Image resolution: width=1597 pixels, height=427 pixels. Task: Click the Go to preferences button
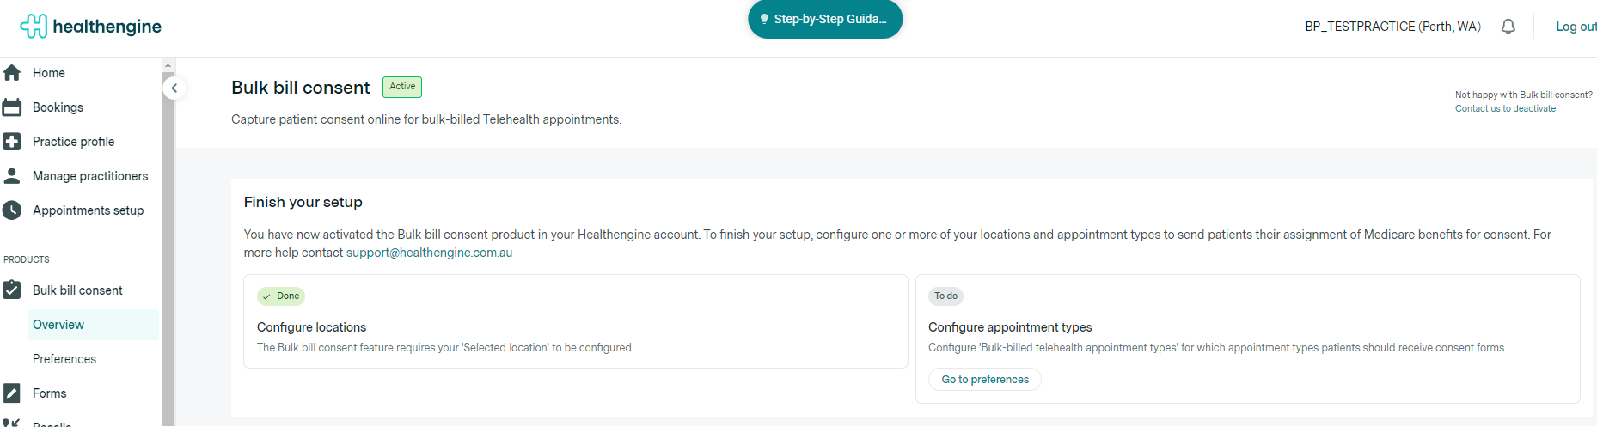coord(985,380)
